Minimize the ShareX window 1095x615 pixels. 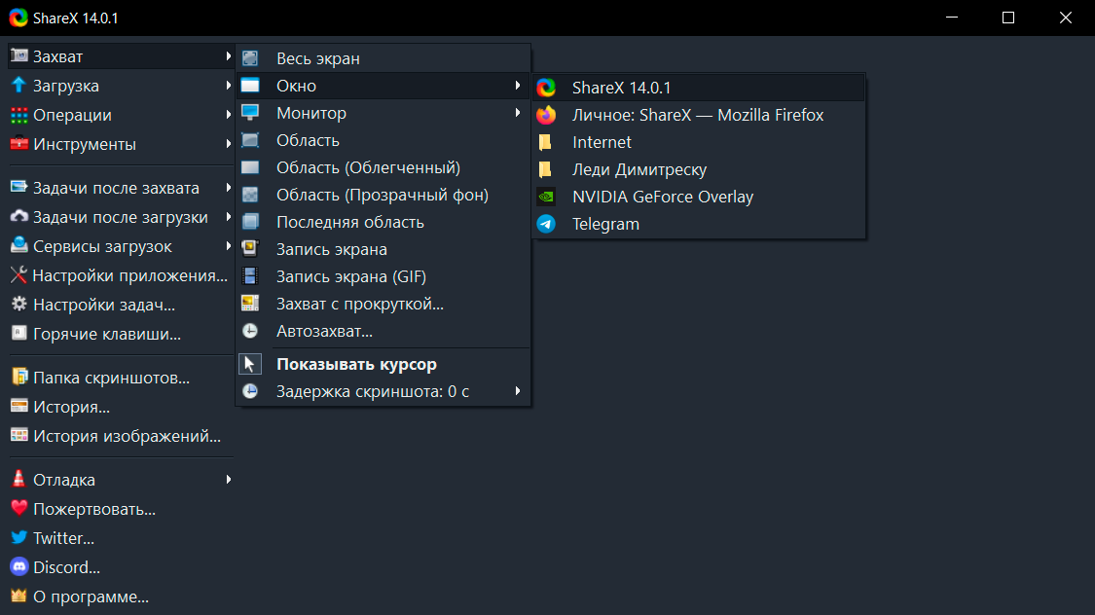click(x=951, y=18)
